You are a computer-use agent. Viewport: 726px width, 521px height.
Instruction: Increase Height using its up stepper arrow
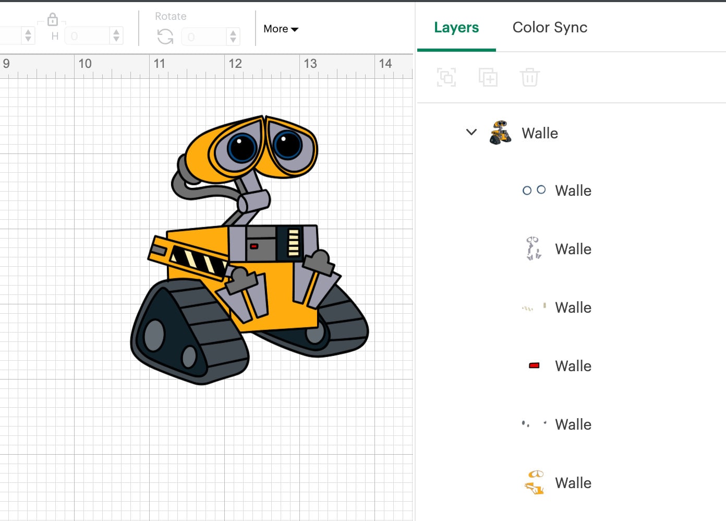click(x=116, y=32)
